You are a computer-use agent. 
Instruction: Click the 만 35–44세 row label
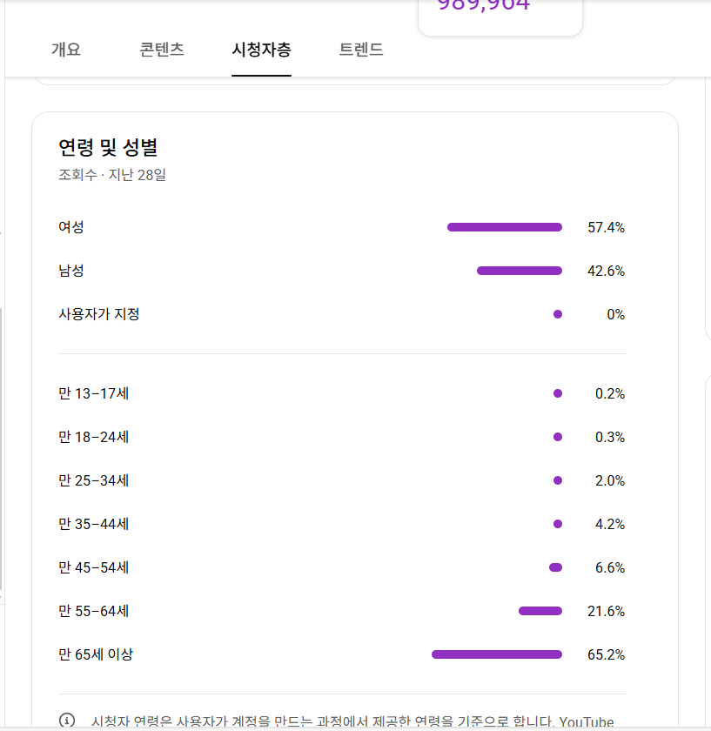tap(94, 524)
